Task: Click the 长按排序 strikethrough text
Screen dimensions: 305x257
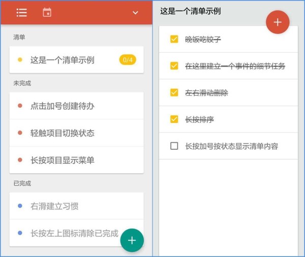Action: pyautogui.click(x=199, y=119)
